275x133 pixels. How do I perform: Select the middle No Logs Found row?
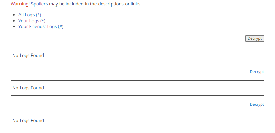[x=137, y=88]
